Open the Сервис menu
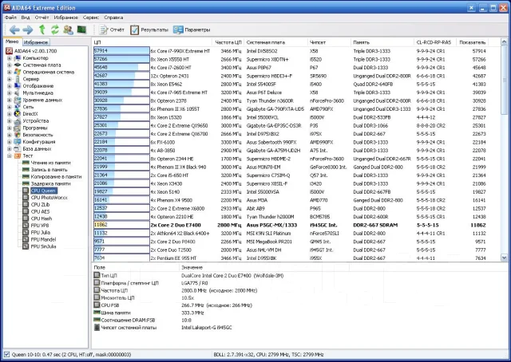 [91, 18]
